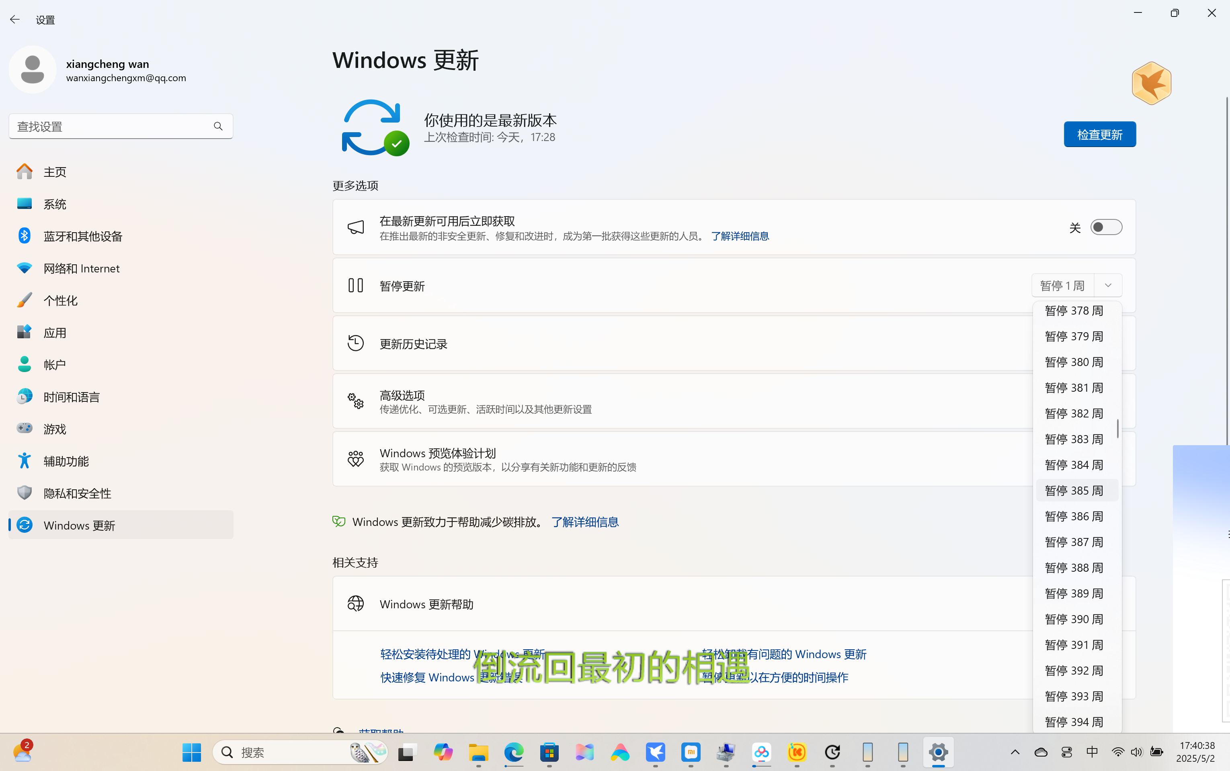Show hidden tray icons chevron

[x=1015, y=752]
